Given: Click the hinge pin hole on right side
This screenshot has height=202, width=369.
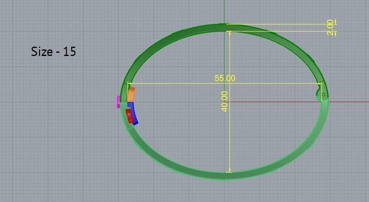Looking at the screenshot, I should tap(324, 95).
